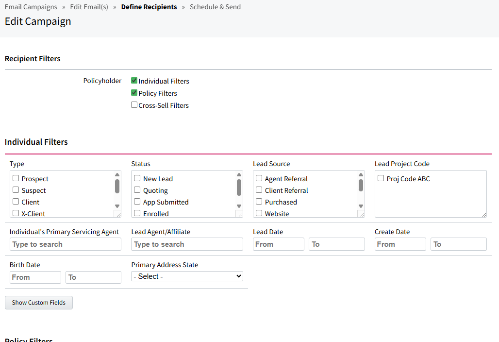Check the Suspect type checkbox
Image resolution: width=499 pixels, height=342 pixels.
pos(16,190)
